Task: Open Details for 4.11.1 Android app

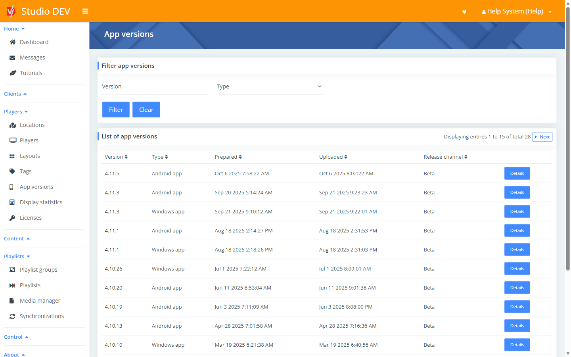Action: pyautogui.click(x=517, y=230)
